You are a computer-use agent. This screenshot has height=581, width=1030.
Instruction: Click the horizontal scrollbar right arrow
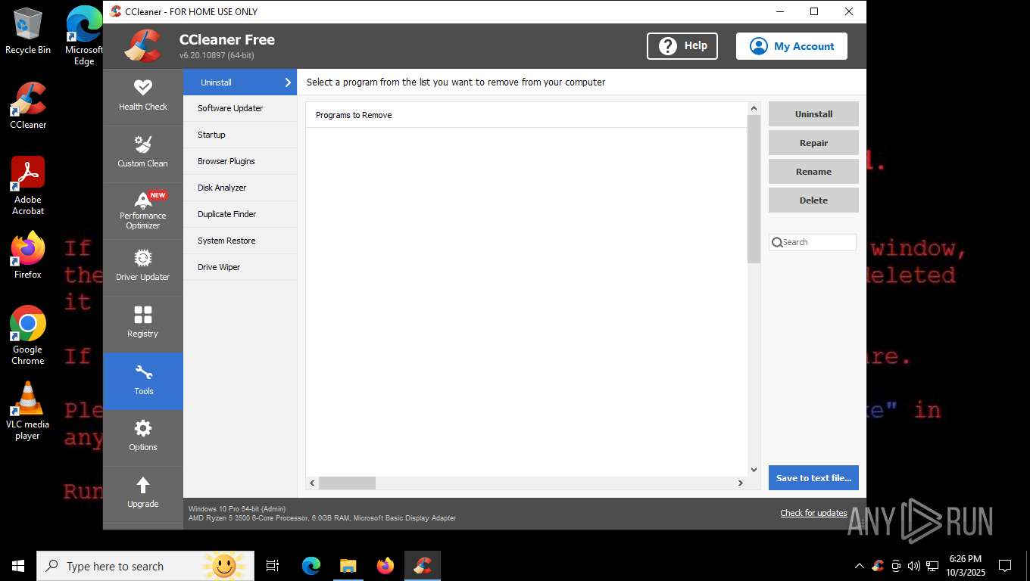(x=741, y=483)
